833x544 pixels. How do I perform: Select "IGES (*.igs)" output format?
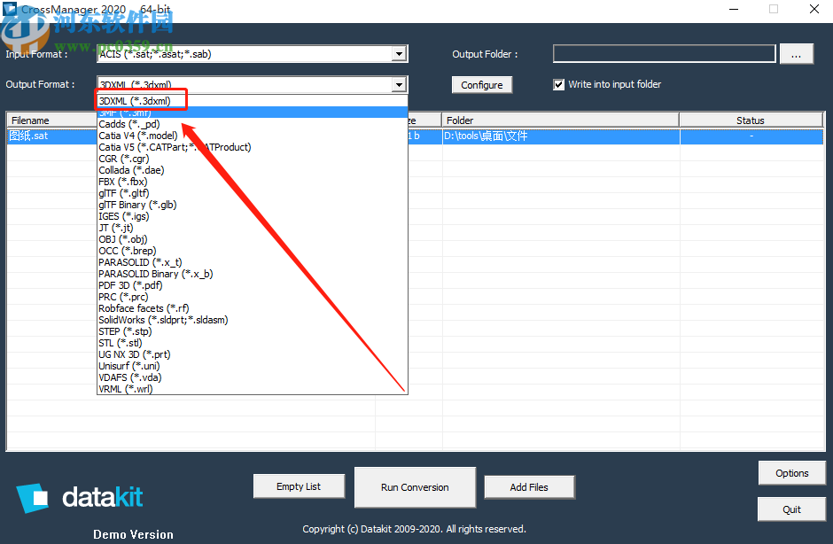click(120, 216)
